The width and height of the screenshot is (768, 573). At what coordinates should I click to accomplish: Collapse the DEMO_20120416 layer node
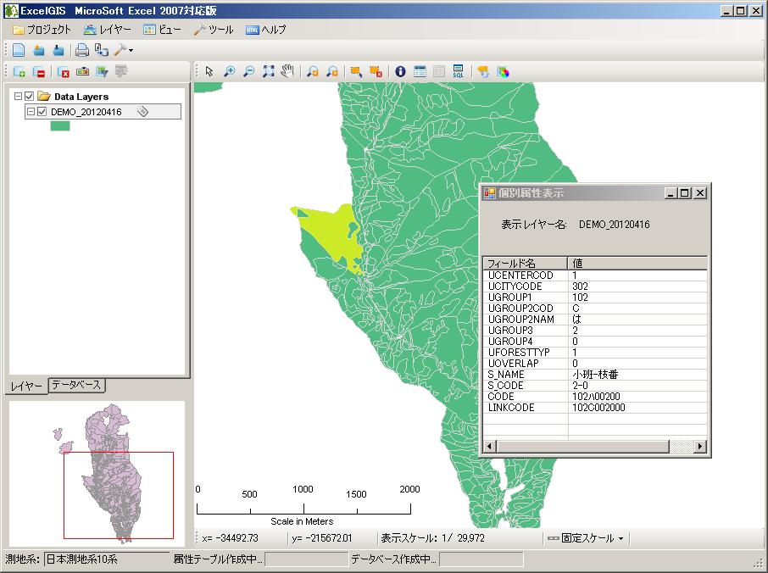click(x=31, y=111)
